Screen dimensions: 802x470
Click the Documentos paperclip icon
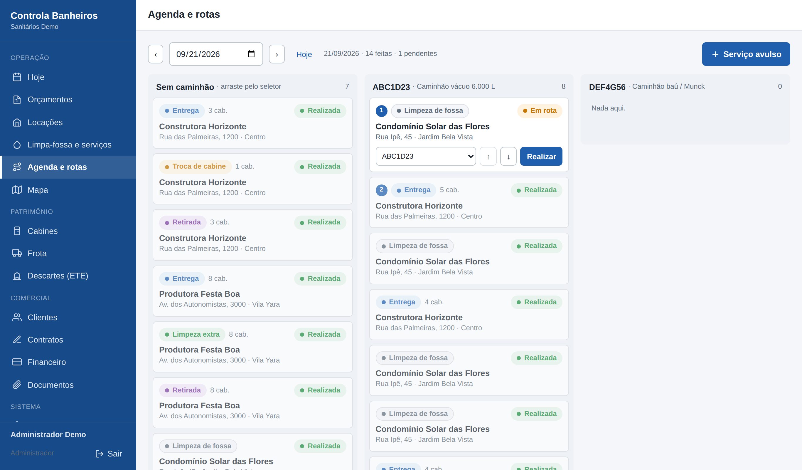point(17,385)
